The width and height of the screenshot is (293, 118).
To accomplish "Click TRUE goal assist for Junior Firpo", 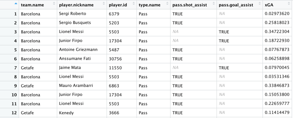I will [224, 41].
